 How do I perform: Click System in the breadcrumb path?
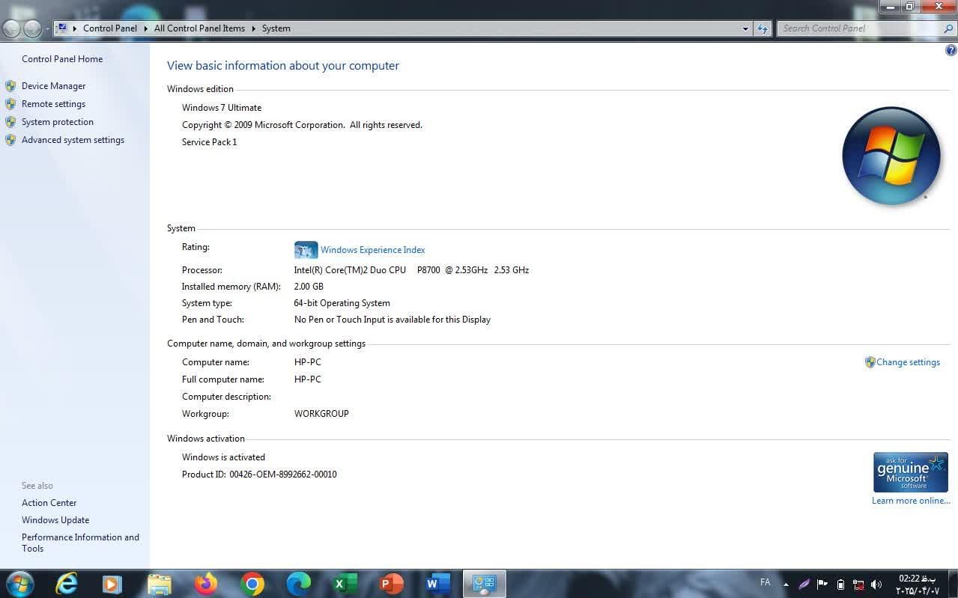pyautogui.click(x=276, y=28)
